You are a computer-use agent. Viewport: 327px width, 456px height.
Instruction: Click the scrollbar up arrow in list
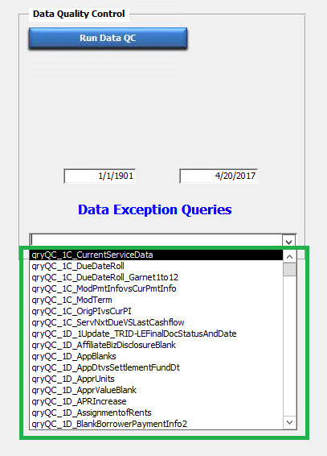pyautogui.click(x=289, y=256)
